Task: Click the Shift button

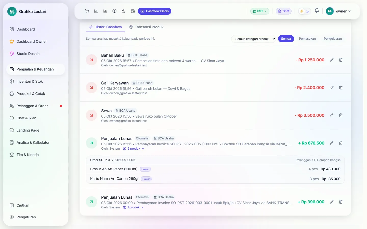Action: pos(284,11)
